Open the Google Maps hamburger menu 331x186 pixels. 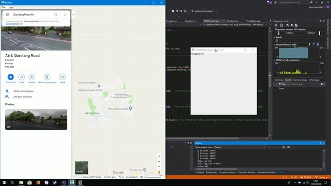(x=7, y=14)
